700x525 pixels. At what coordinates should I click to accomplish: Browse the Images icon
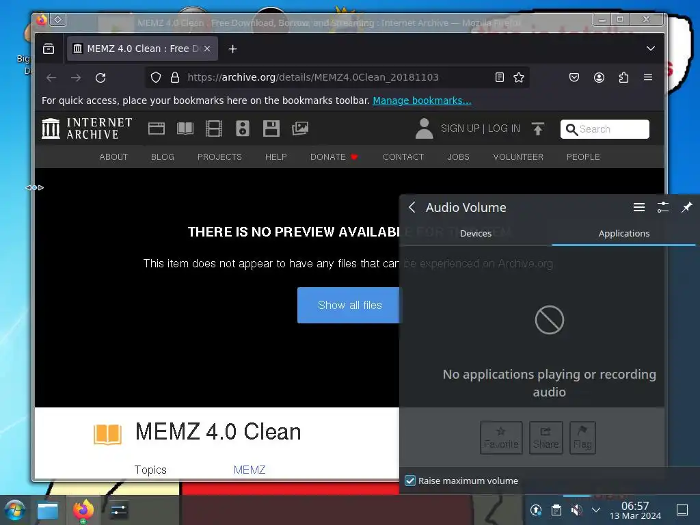(x=300, y=129)
